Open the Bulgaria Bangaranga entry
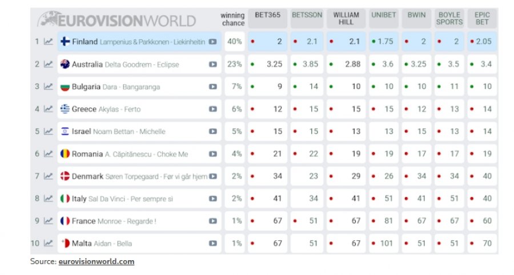This screenshot has height=275, width=514. (139, 87)
